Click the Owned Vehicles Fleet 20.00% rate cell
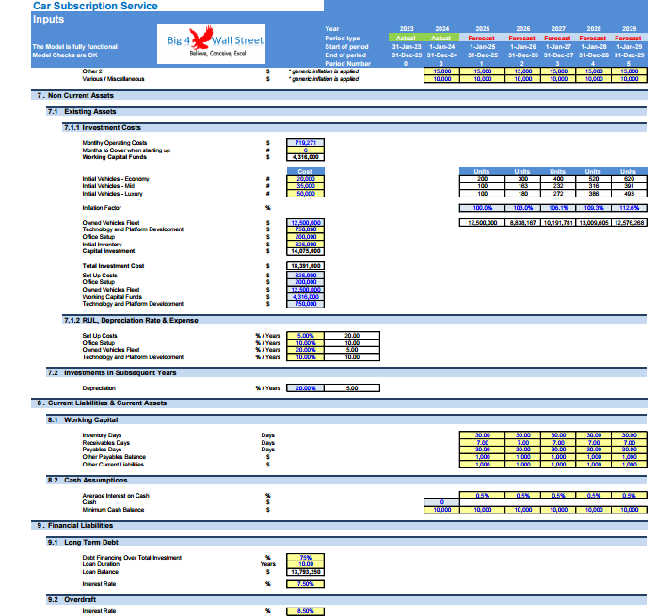This screenshot has width=672, height=616. [x=305, y=350]
